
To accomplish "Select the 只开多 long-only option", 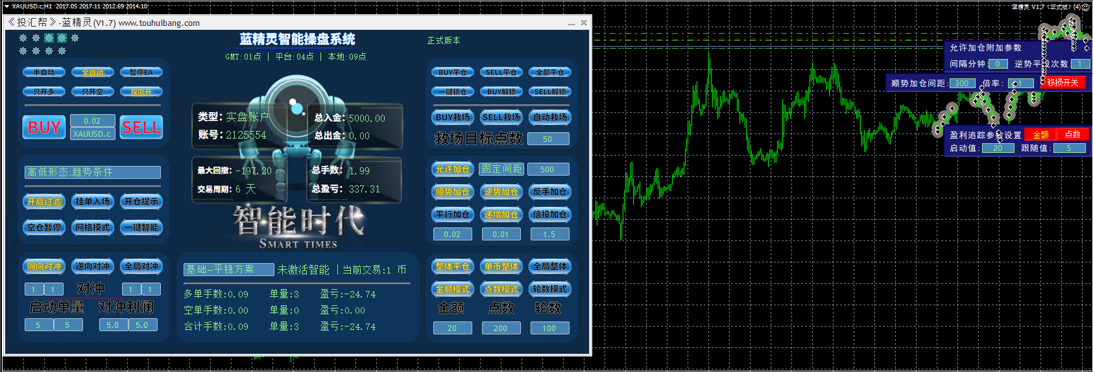I will click(44, 92).
